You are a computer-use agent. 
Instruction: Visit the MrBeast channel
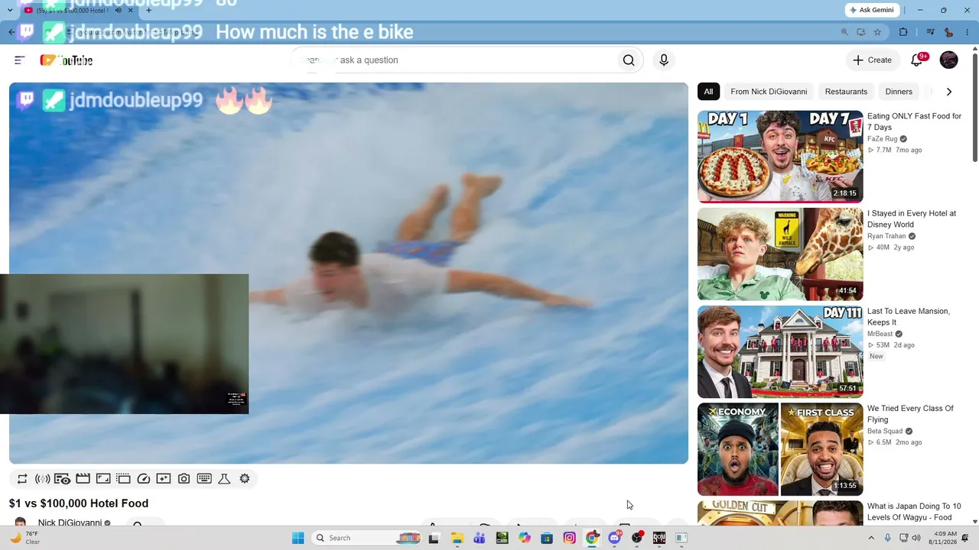tap(880, 334)
